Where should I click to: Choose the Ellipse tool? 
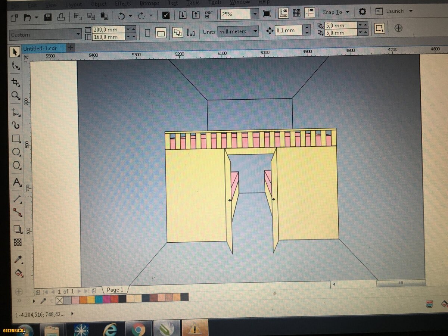(16, 152)
